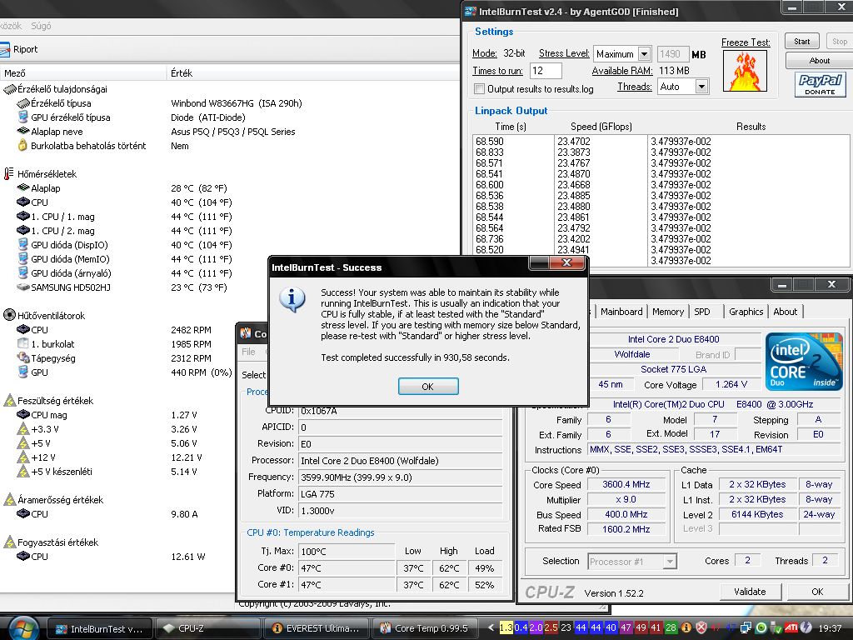This screenshot has height=640, width=853.
Task: Click the Linpack time value 68.833
Action: [x=490, y=152]
